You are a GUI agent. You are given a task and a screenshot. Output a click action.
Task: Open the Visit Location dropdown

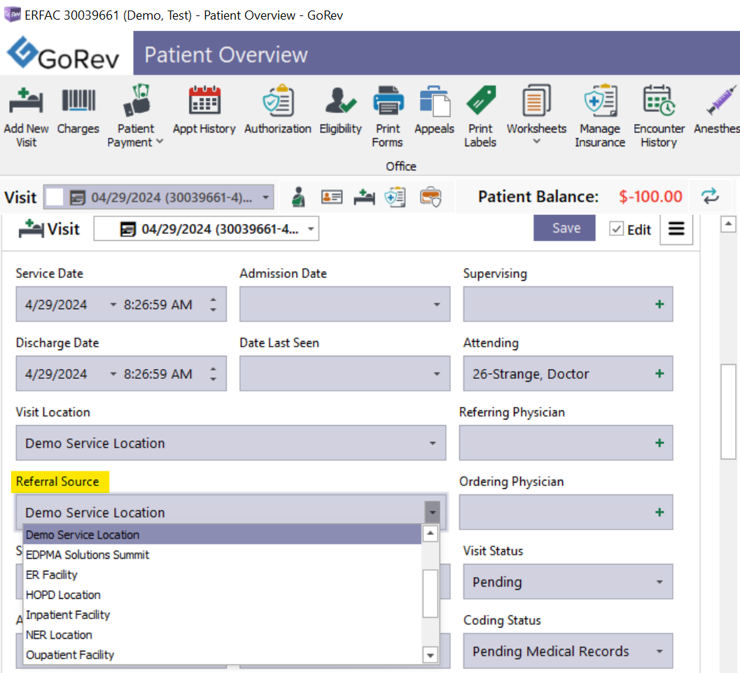[433, 443]
